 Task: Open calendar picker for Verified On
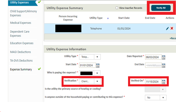tap(164, 82)
